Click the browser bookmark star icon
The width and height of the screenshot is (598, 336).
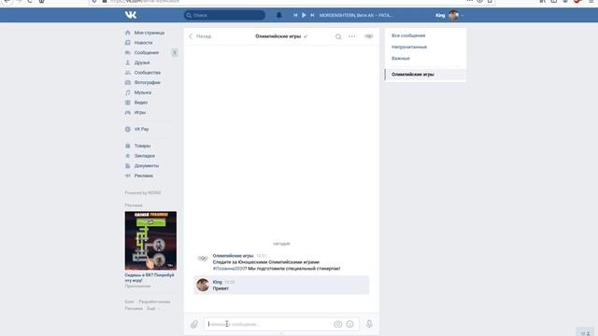[490, 1]
